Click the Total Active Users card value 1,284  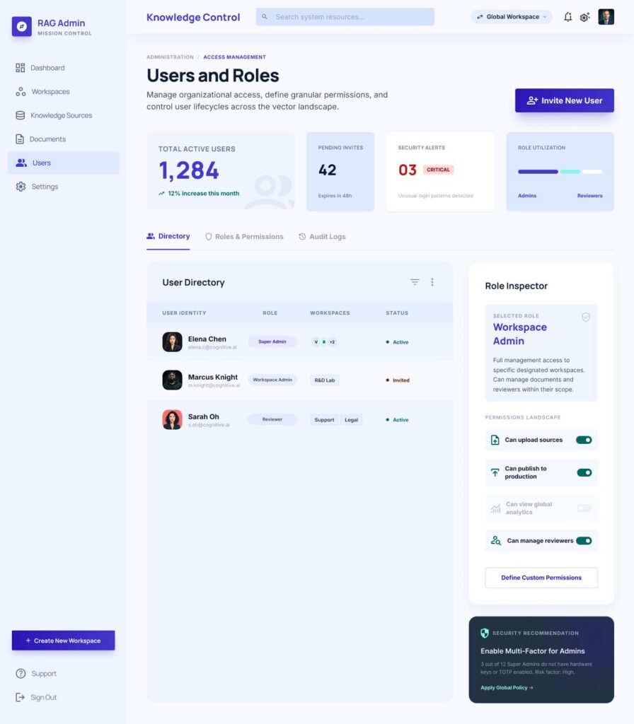pyautogui.click(x=188, y=170)
